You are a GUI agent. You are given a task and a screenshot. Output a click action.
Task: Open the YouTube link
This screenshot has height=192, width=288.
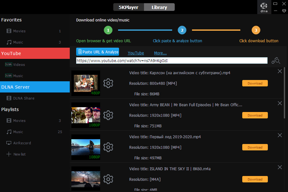(x=136, y=53)
